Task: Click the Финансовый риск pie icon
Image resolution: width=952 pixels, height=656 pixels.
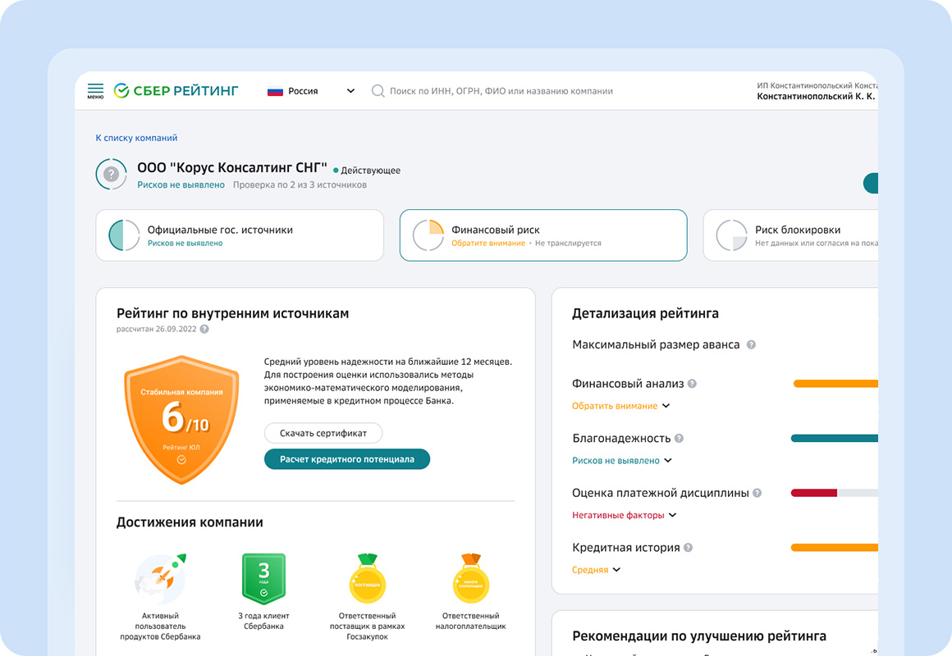Action: click(x=428, y=235)
